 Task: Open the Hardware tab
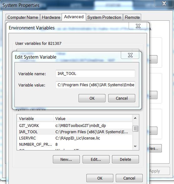(x=51, y=17)
